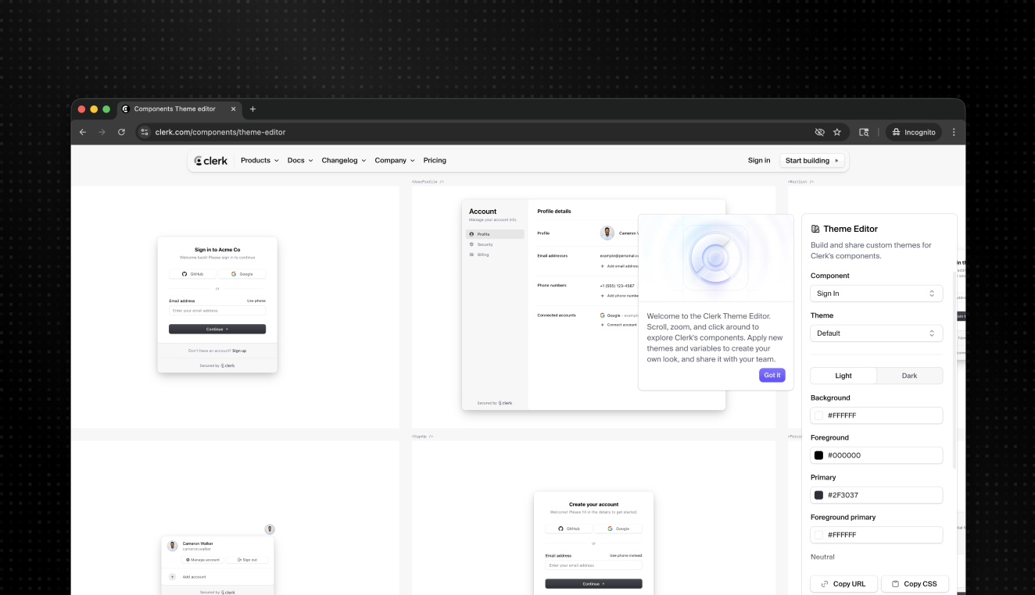This screenshot has height=595, width=1035.
Task: Click Sign out in user menu
Action: click(247, 560)
